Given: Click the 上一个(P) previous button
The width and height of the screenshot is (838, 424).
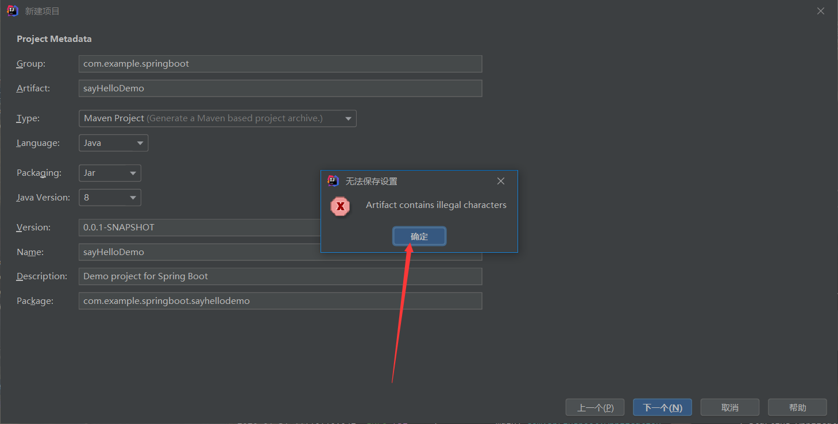Looking at the screenshot, I should pos(595,407).
